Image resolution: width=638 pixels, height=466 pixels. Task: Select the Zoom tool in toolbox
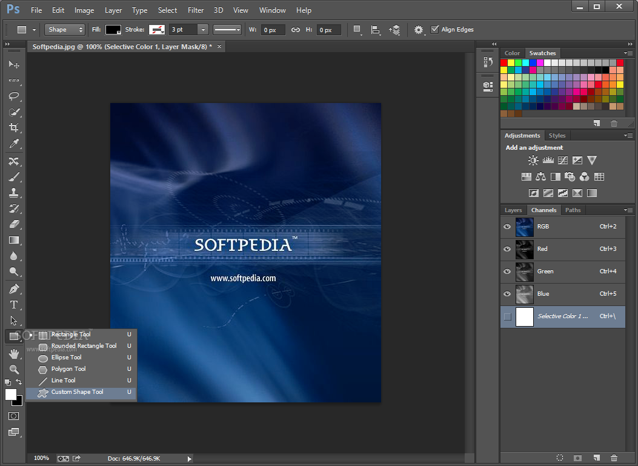pyautogui.click(x=14, y=369)
